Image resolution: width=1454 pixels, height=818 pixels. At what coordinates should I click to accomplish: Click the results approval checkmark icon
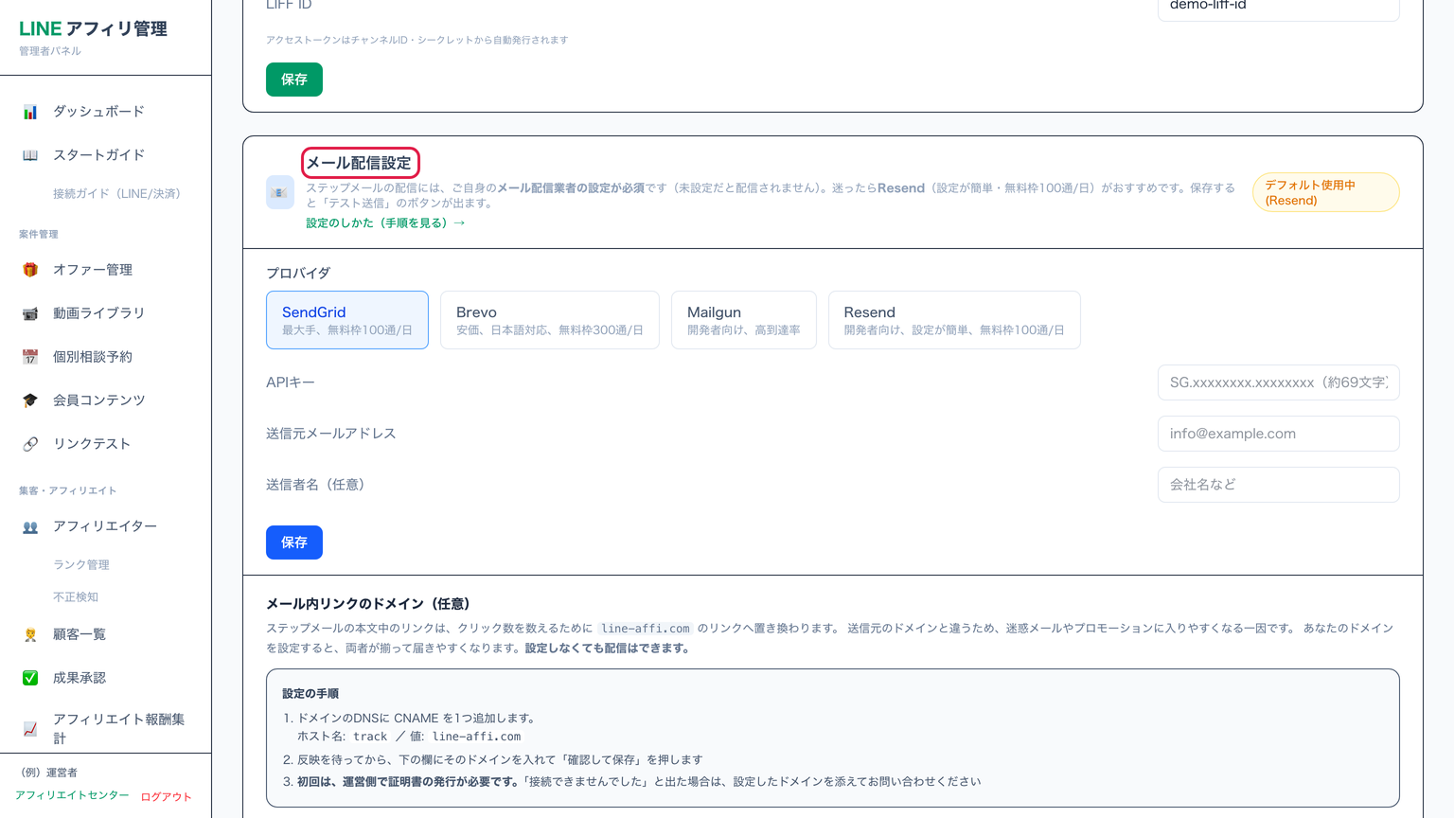[30, 678]
